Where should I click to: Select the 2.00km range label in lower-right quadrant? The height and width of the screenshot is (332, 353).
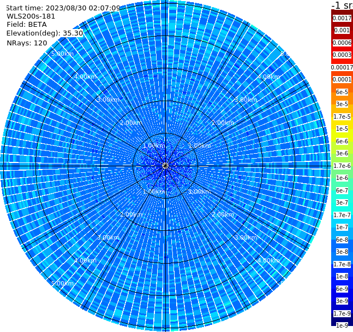(223, 214)
